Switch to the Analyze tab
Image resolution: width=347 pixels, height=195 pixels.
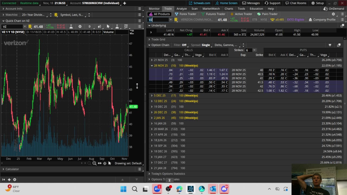[182, 9]
